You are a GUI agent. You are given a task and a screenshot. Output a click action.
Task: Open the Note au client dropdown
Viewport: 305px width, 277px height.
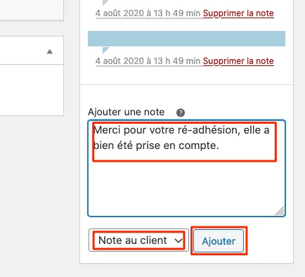(x=138, y=240)
